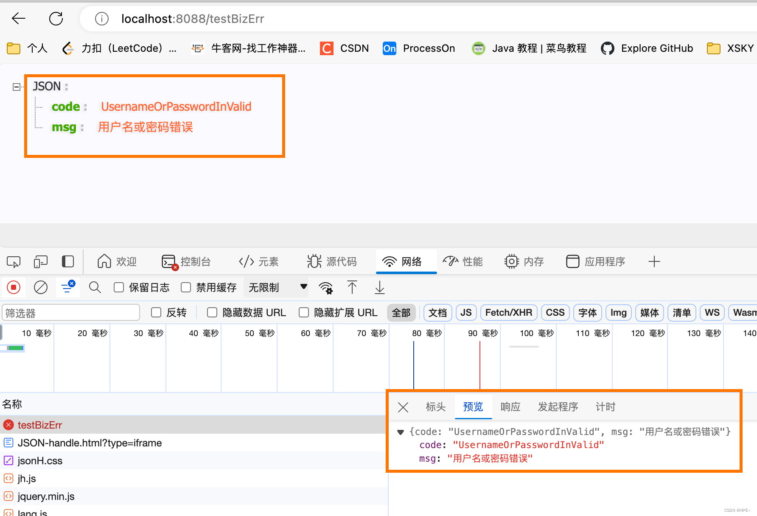Open network conditions wifi gear icon
The image size is (757, 516).
[326, 288]
